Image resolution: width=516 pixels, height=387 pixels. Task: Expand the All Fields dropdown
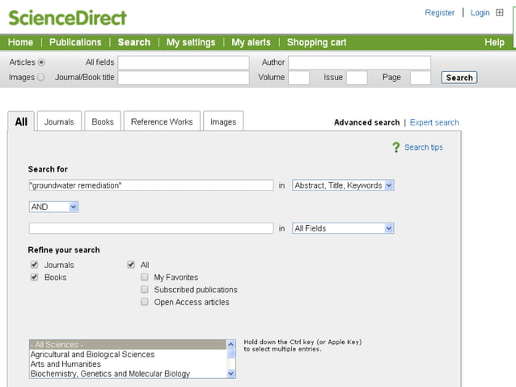point(343,228)
